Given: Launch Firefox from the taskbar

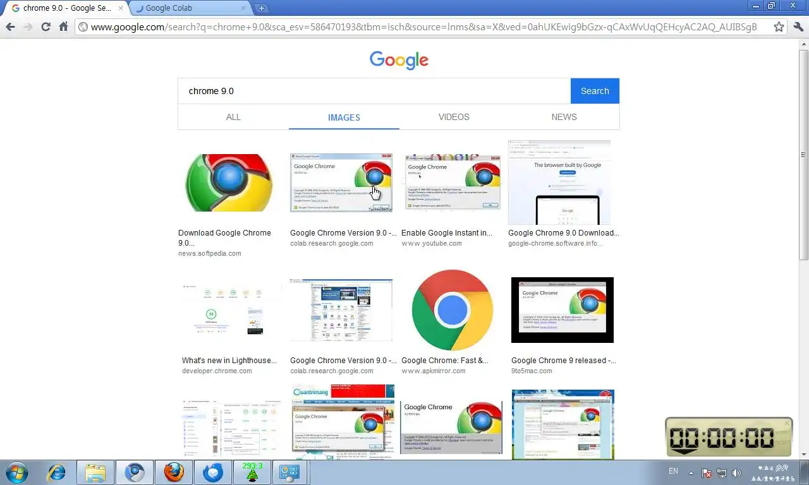Looking at the screenshot, I should coord(174,472).
